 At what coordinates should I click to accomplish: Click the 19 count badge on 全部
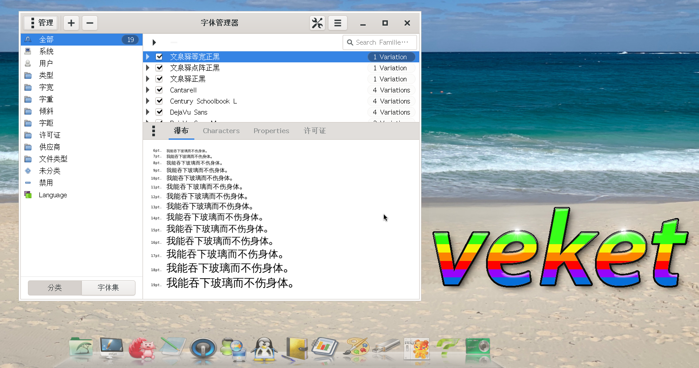(131, 39)
